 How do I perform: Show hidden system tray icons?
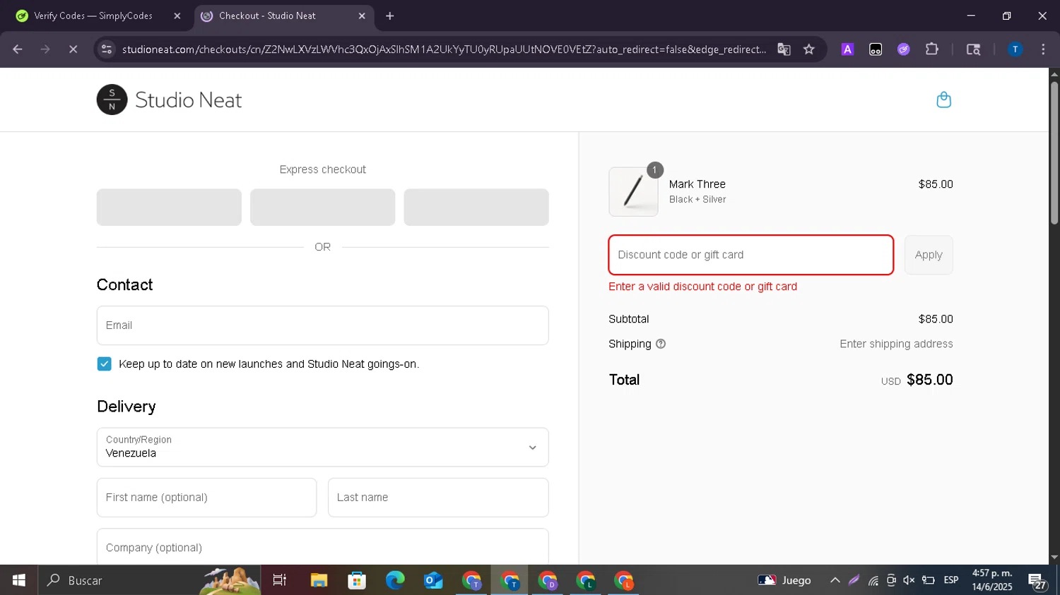[835, 580]
